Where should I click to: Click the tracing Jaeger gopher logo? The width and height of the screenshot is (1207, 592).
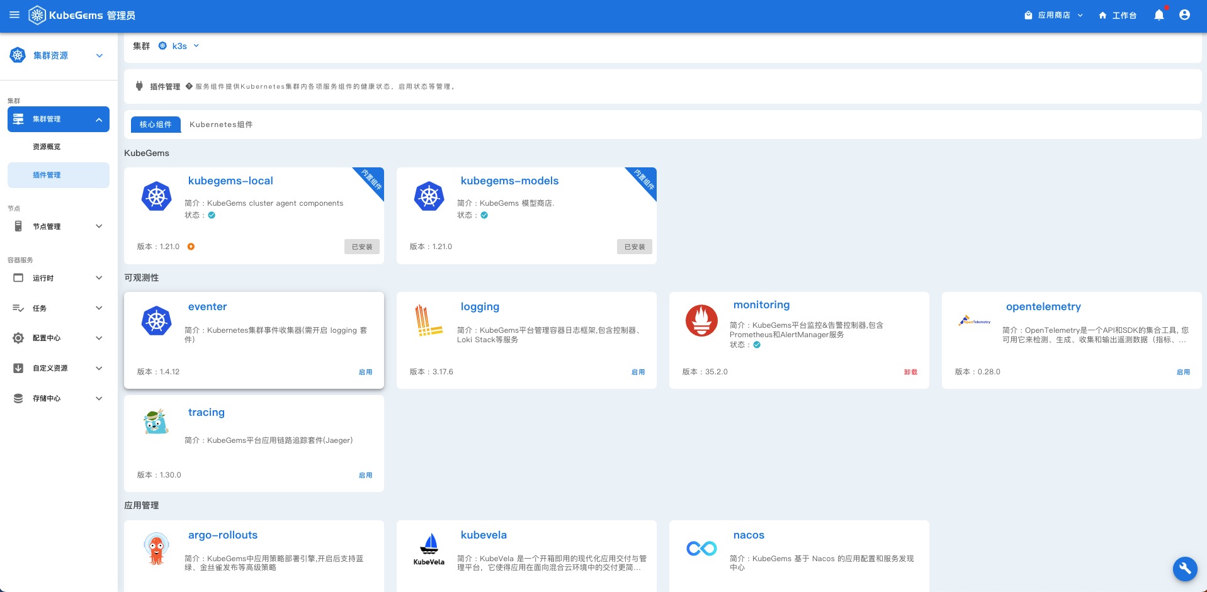156,422
